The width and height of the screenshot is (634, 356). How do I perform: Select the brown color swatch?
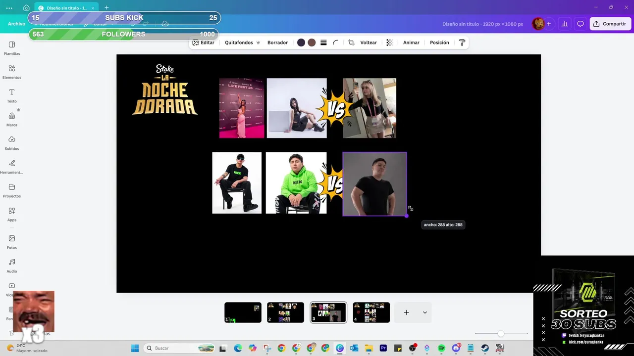pyautogui.click(x=312, y=43)
